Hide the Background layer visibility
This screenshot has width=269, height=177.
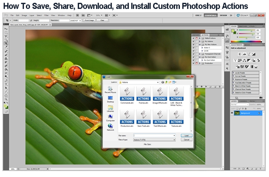[x=232, y=113]
